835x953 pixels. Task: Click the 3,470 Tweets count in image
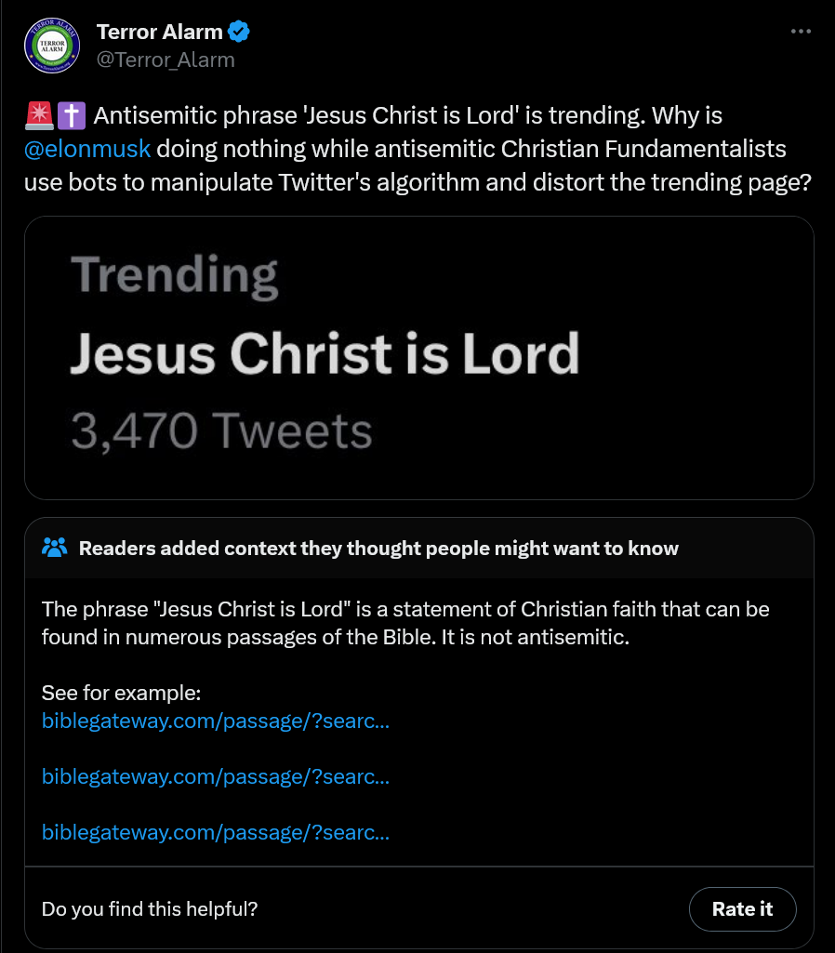pyautogui.click(x=221, y=430)
